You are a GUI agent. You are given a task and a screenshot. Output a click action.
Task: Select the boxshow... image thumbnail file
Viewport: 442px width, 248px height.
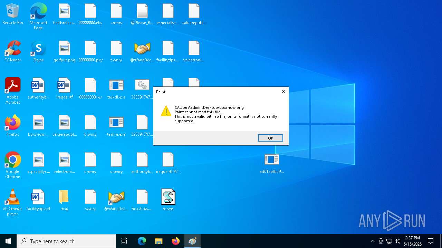tap(38, 126)
